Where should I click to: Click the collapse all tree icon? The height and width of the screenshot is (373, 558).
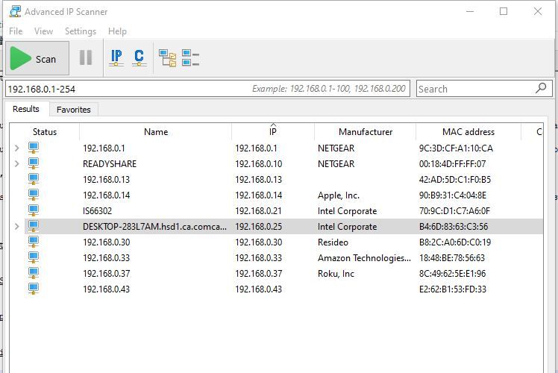coord(190,58)
